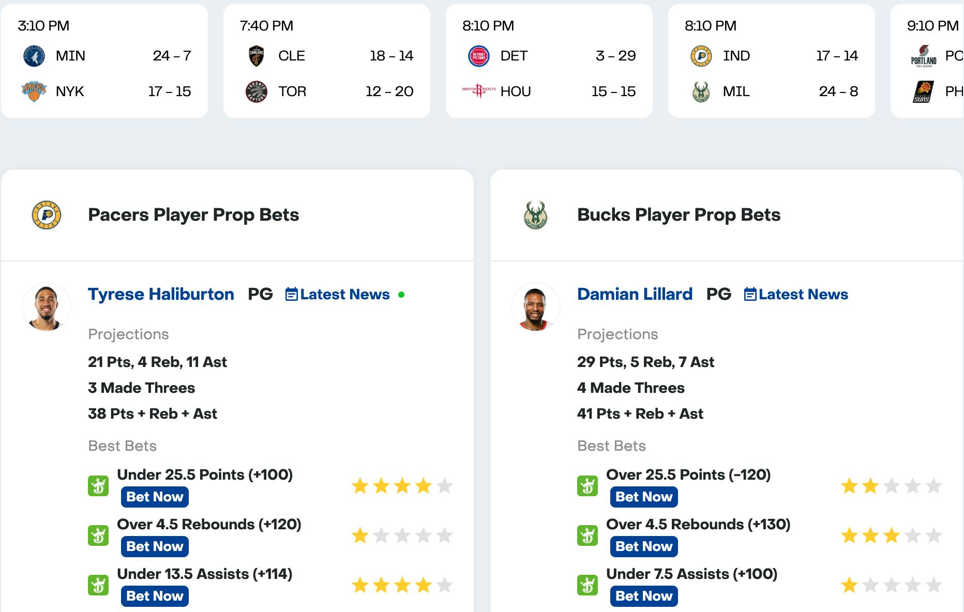964x612 pixels.
Task: Click the Toronto Raptors logo in the scoreboard
Action: (x=257, y=91)
